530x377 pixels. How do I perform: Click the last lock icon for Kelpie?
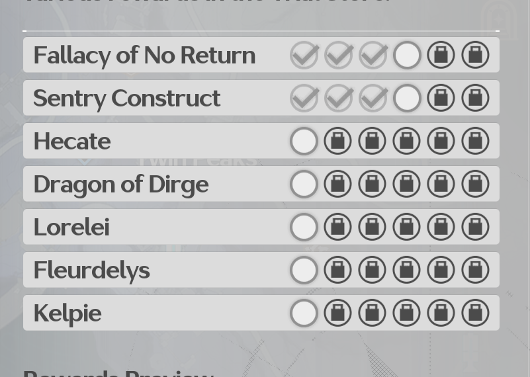coord(475,312)
